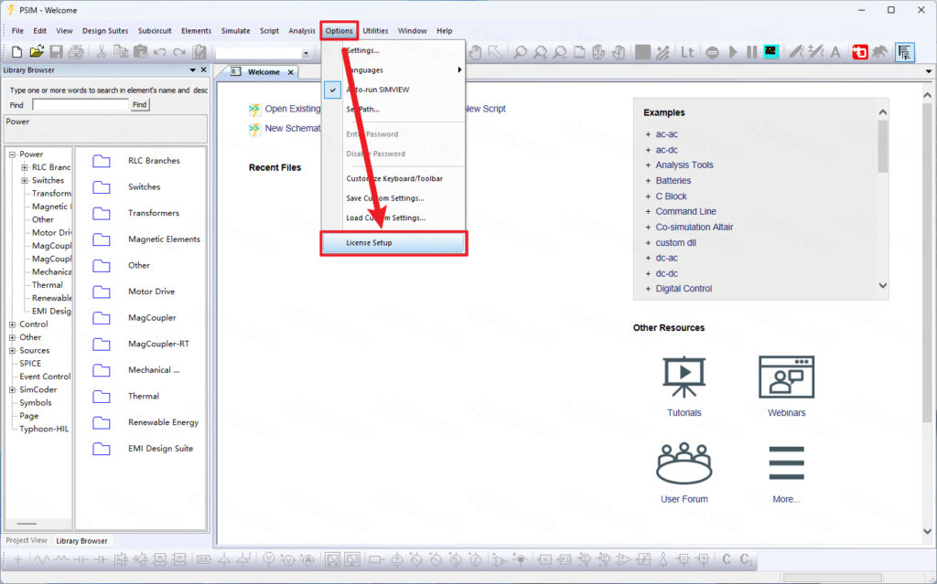Click the New file icon in toolbar

click(16, 52)
